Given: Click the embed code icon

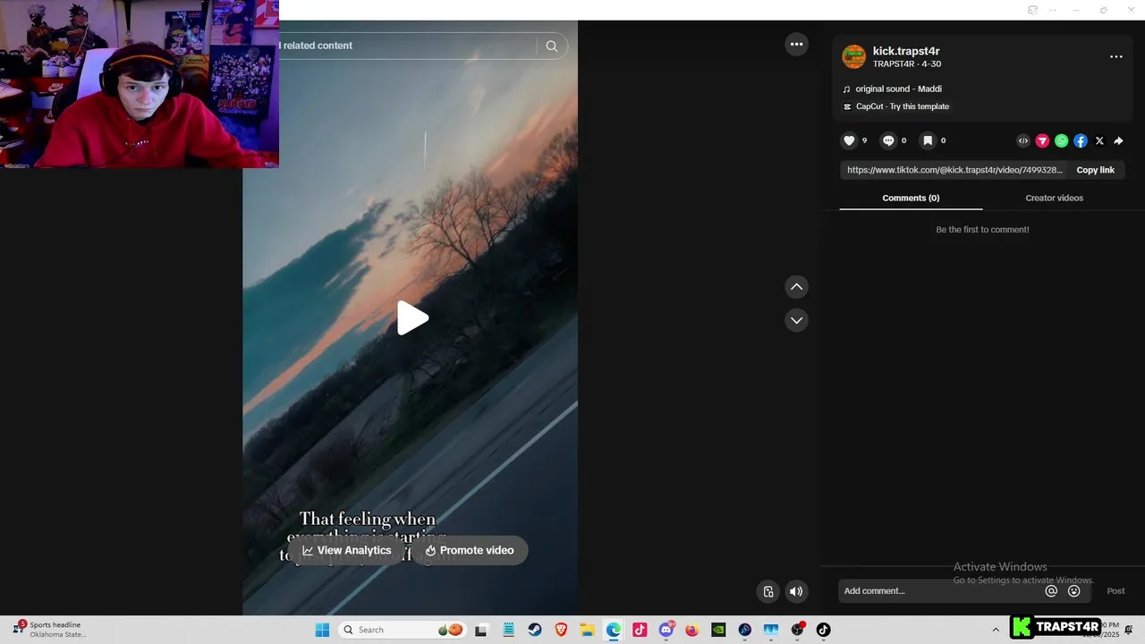Looking at the screenshot, I should 1023,140.
